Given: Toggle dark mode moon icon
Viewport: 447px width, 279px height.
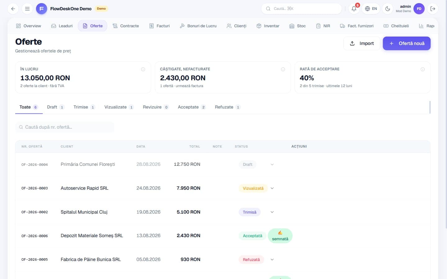Looking at the screenshot, I should point(388,9).
